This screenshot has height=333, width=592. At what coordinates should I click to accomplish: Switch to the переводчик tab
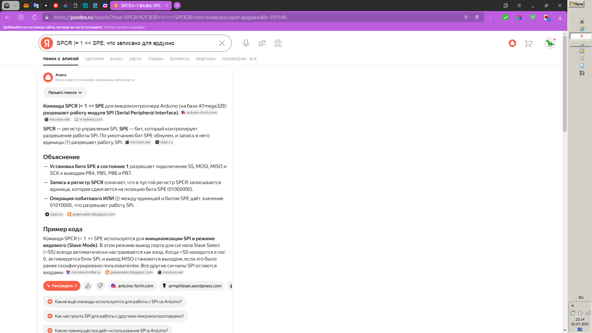(234, 59)
